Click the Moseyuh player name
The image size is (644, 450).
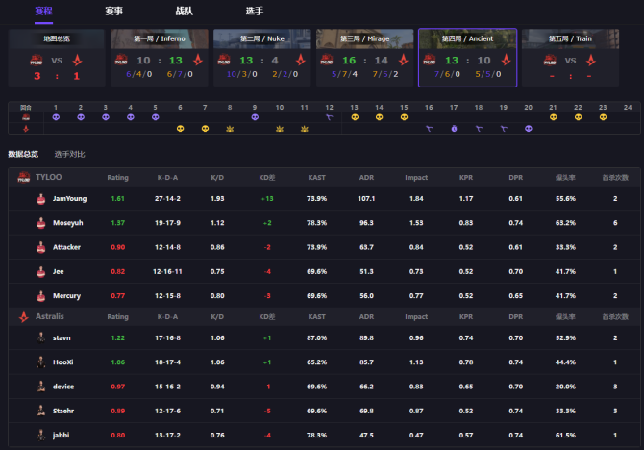[67, 223]
